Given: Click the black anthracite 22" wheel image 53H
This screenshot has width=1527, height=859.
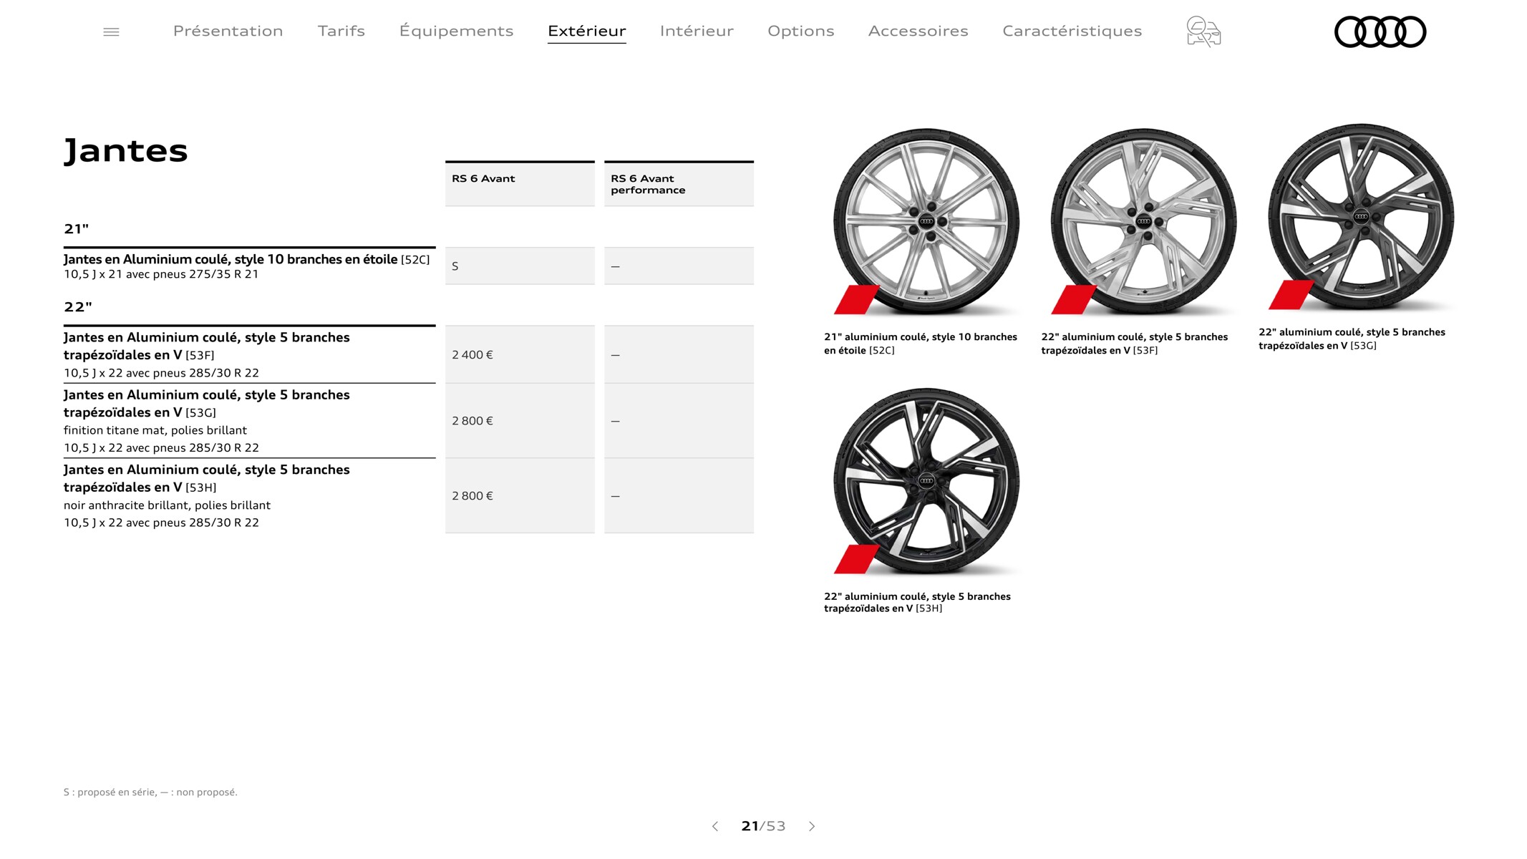Looking at the screenshot, I should (926, 480).
